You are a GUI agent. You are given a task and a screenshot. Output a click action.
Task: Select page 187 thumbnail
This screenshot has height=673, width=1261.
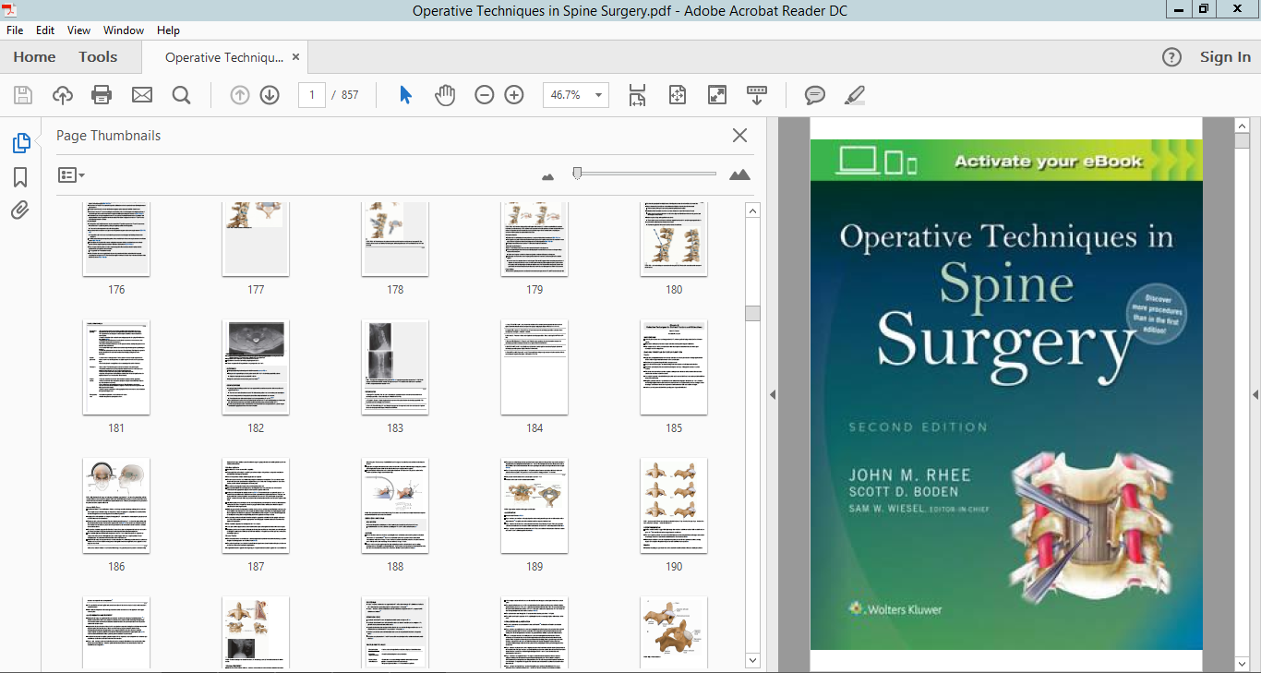pyautogui.click(x=256, y=506)
